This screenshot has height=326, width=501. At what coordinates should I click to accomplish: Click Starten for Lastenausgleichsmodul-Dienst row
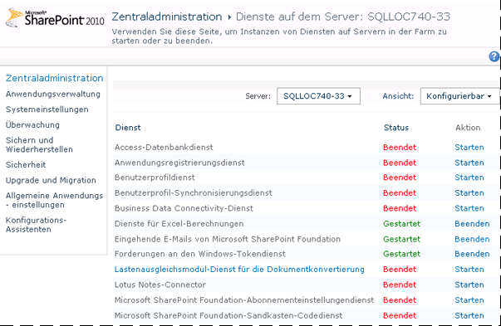click(x=469, y=270)
